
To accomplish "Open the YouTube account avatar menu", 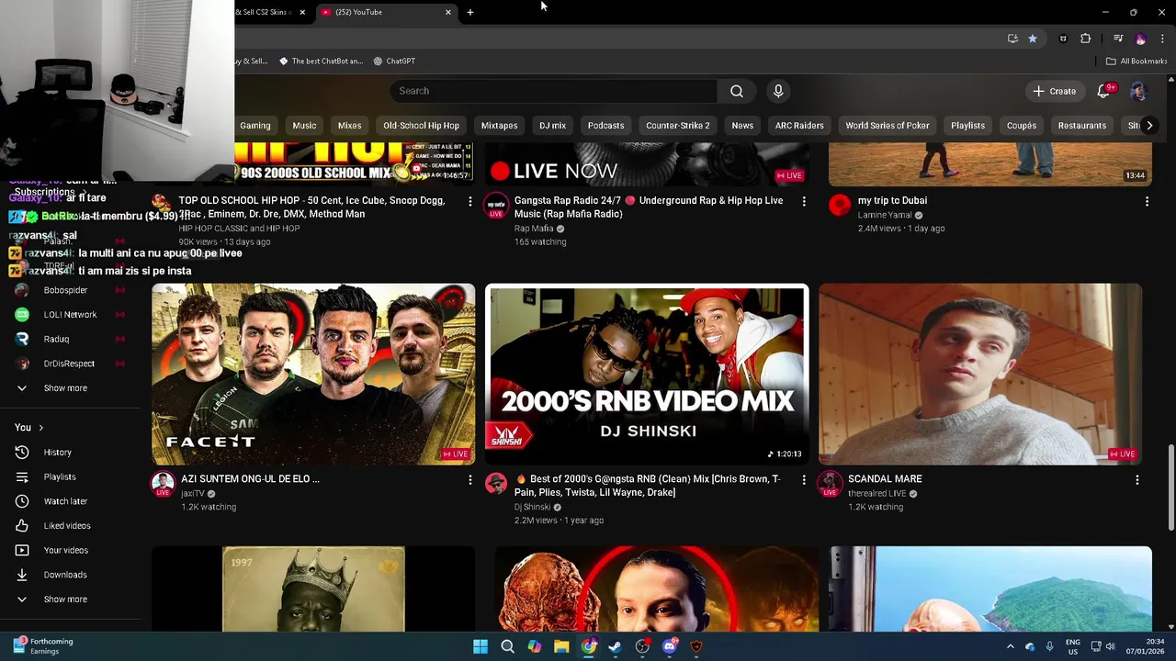I will 1138,91.
